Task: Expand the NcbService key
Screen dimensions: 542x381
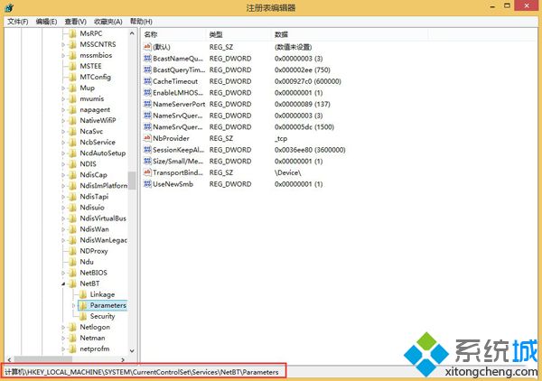Action: click(x=63, y=143)
